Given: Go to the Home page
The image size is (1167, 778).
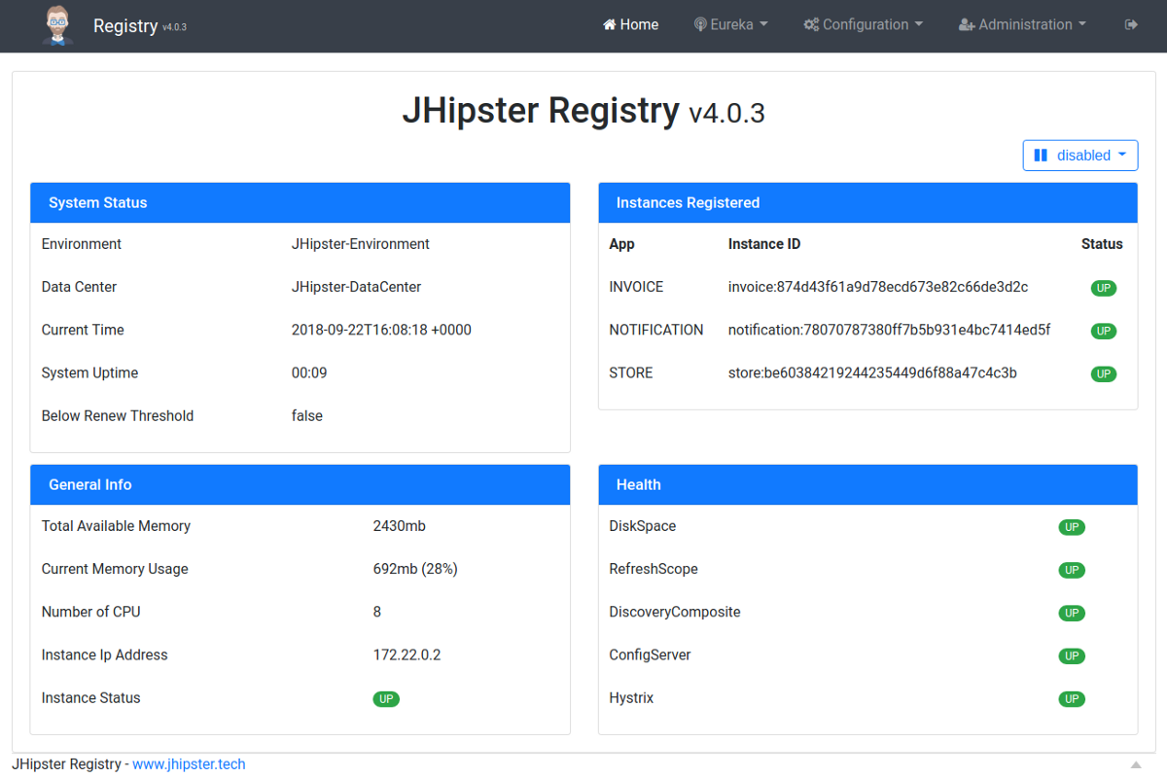Looking at the screenshot, I should 631,24.
